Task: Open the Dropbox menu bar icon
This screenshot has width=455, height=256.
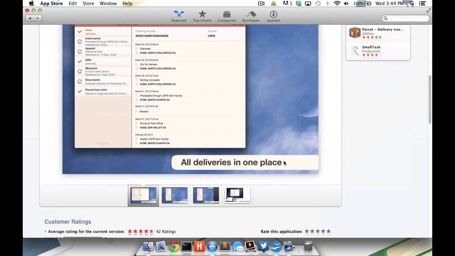Action: [299, 3]
